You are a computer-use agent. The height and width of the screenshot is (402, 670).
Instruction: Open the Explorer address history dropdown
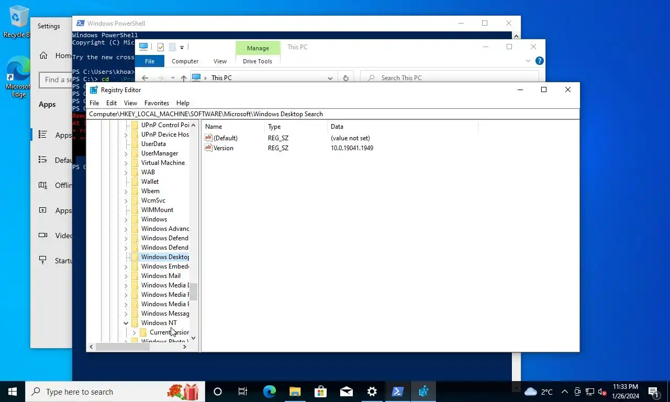(330, 78)
